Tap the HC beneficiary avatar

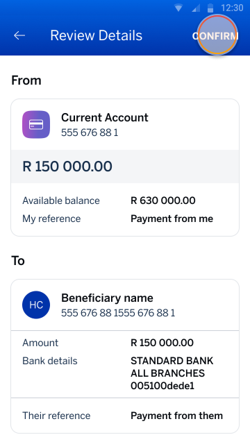point(36,305)
